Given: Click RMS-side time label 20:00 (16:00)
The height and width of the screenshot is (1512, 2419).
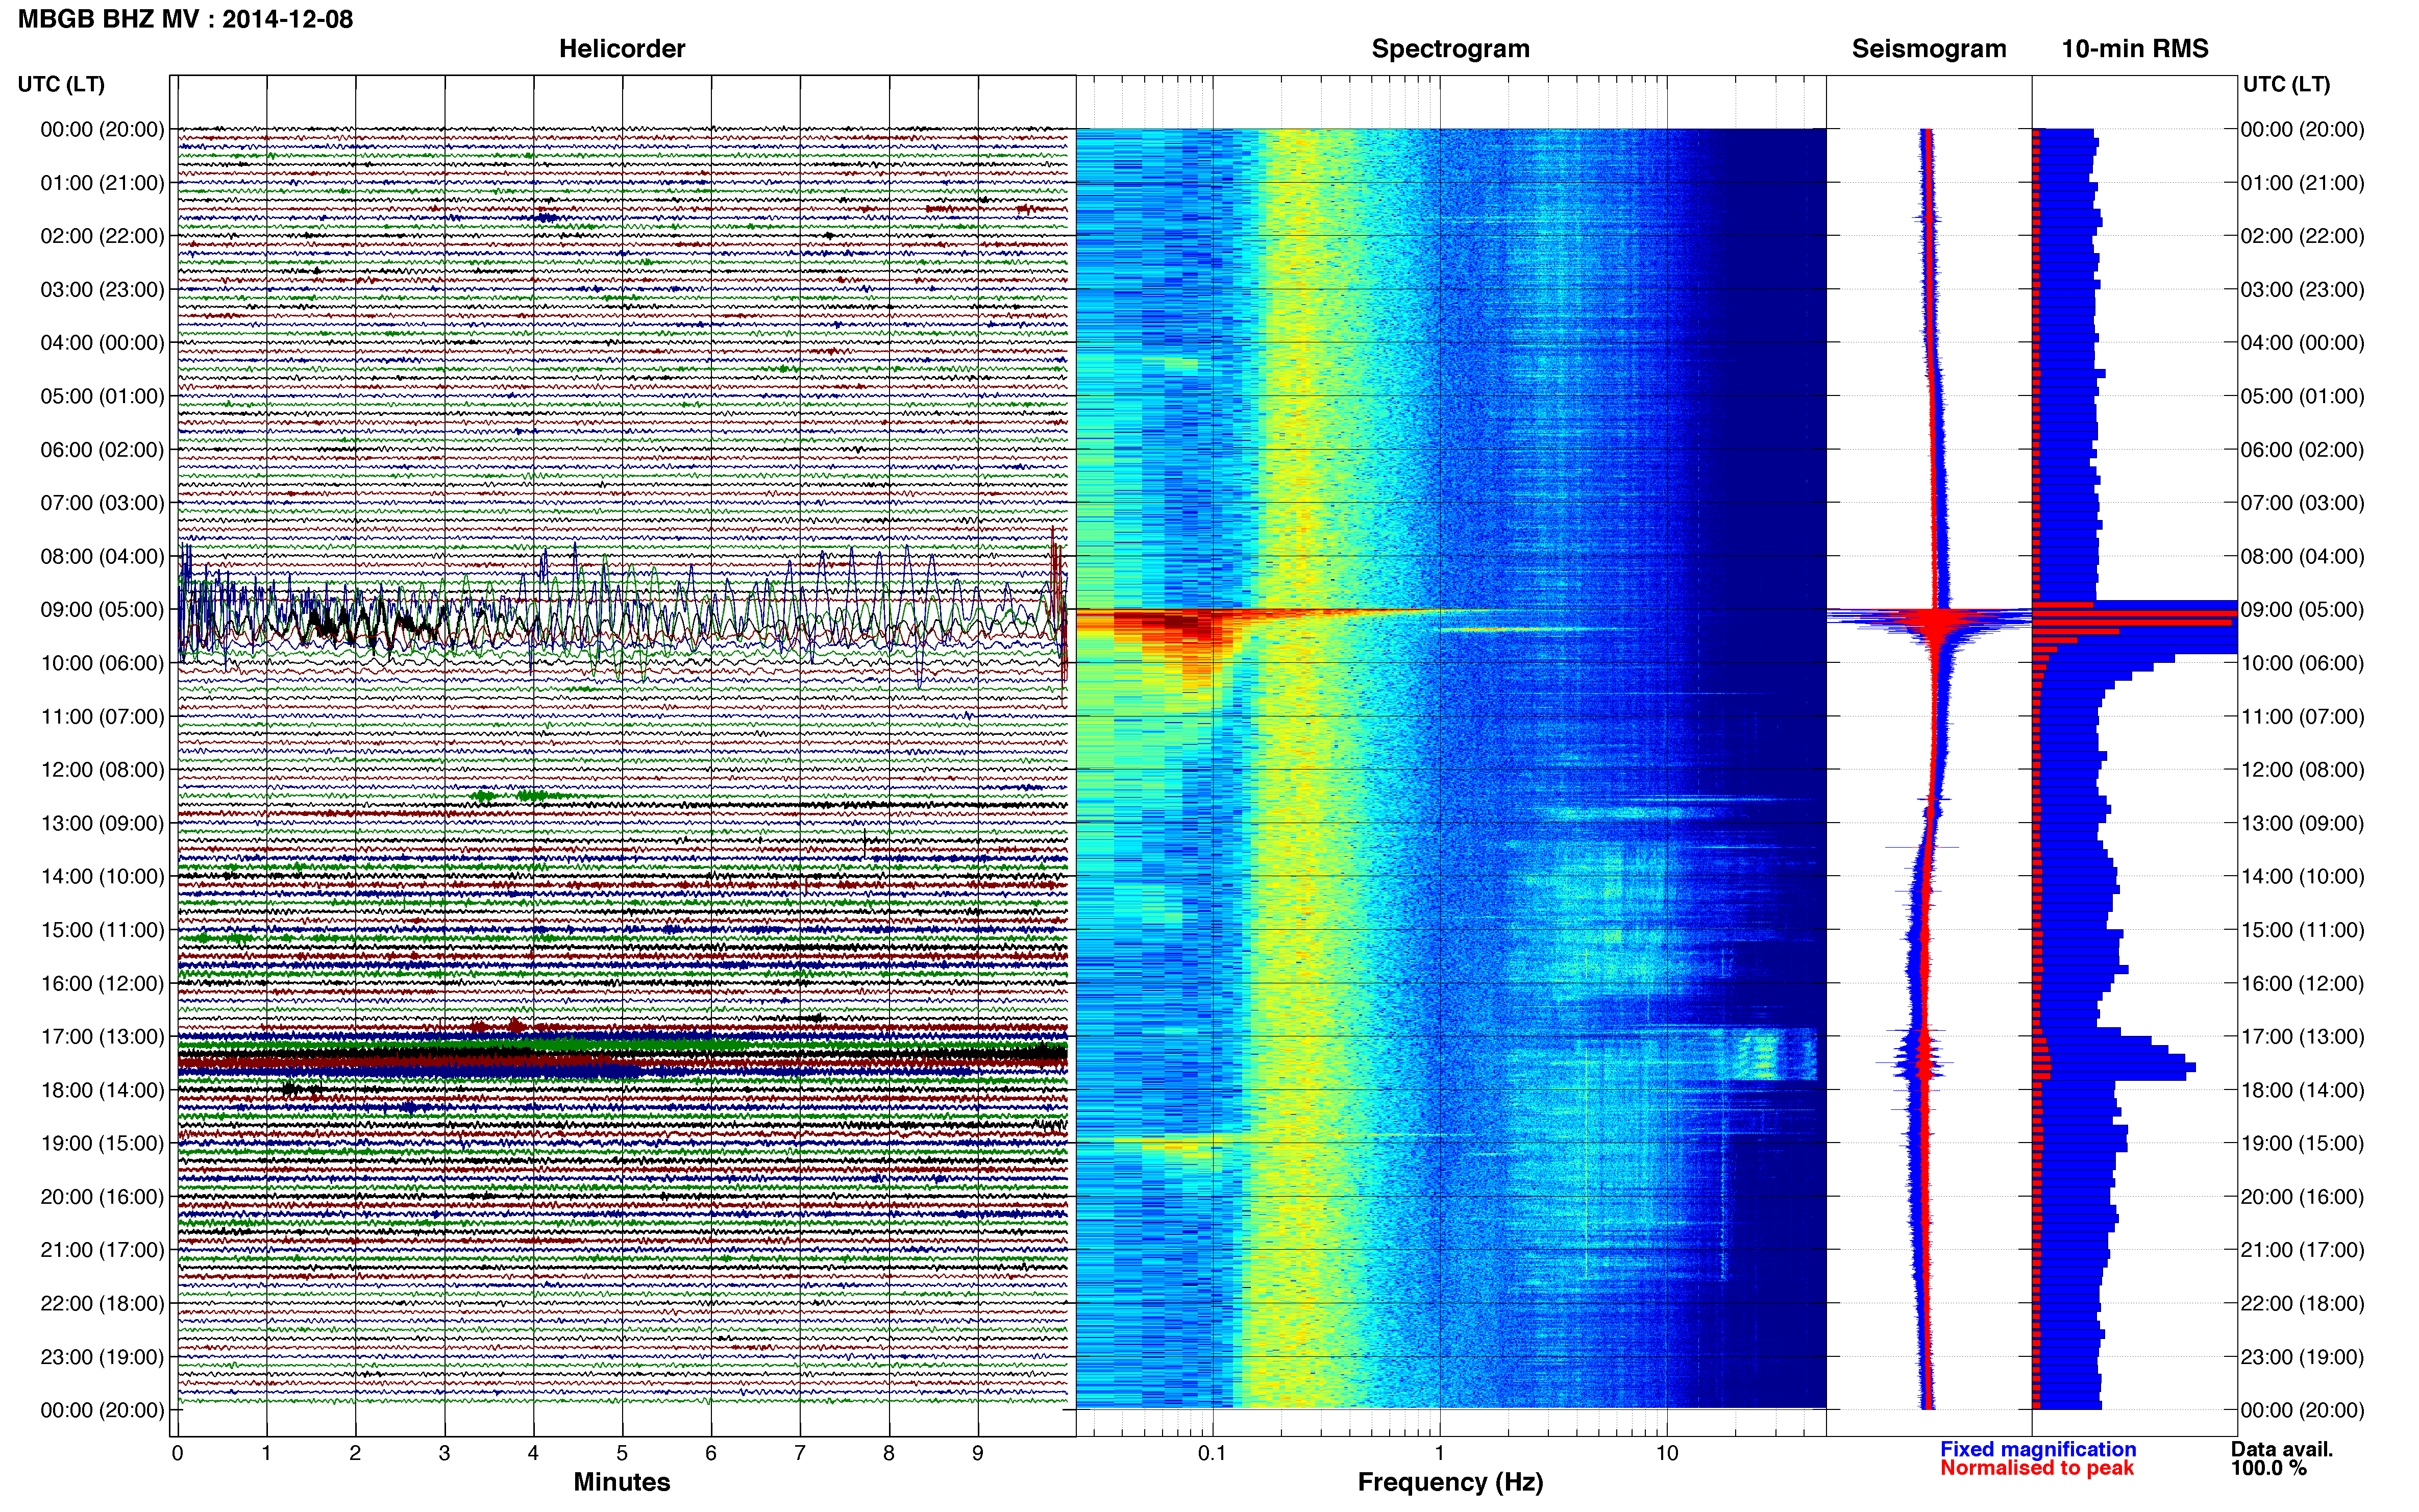Looking at the screenshot, I should point(2302,1196).
